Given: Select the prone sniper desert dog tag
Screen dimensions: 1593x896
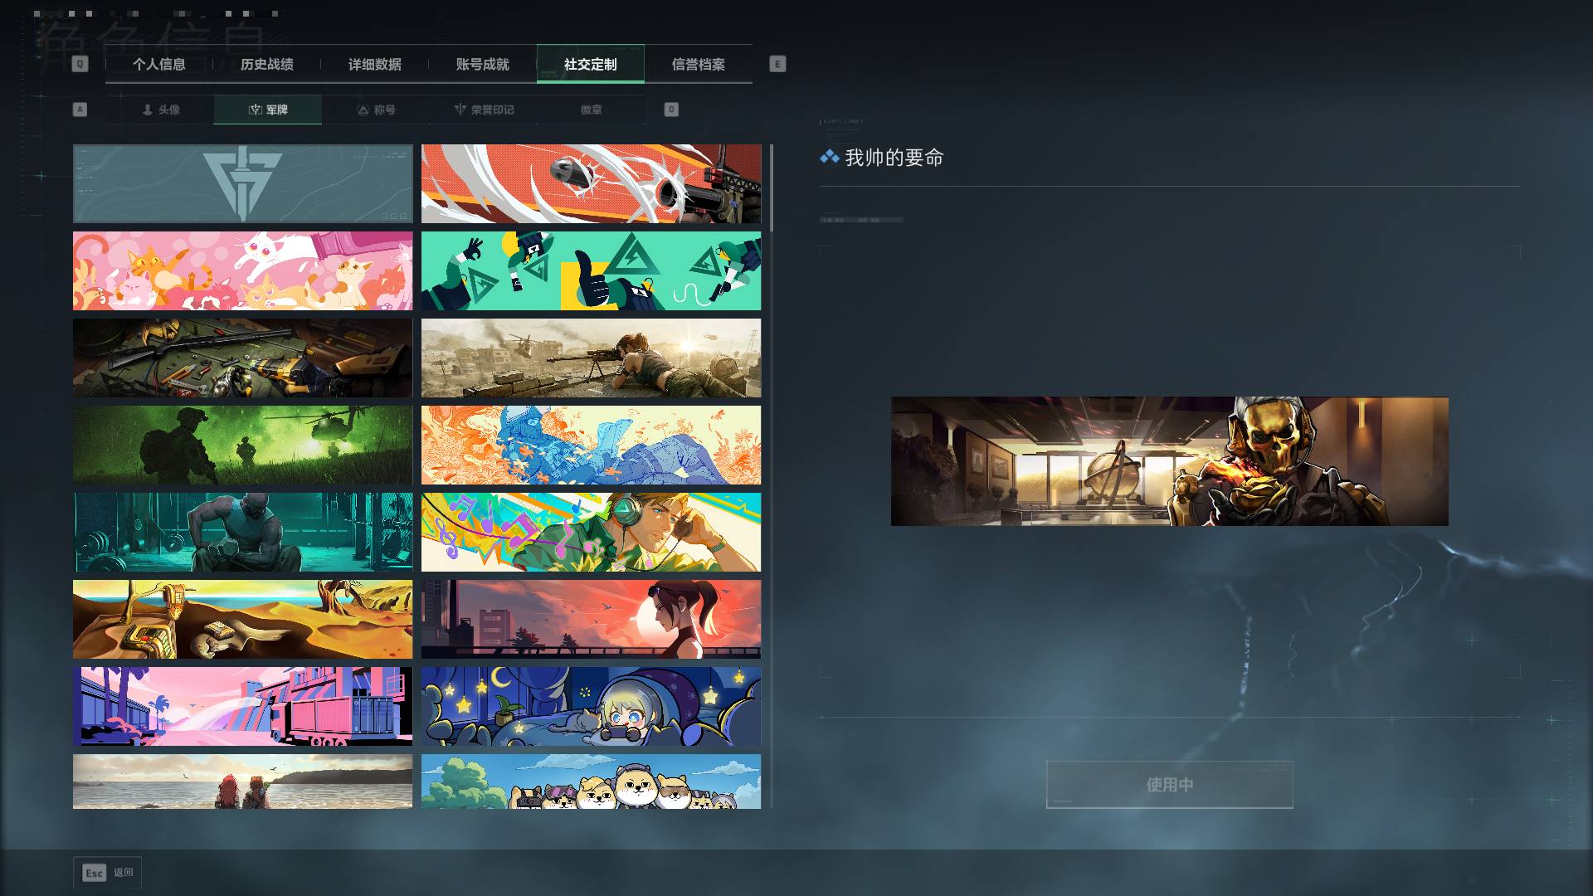Looking at the screenshot, I should pyautogui.click(x=591, y=358).
